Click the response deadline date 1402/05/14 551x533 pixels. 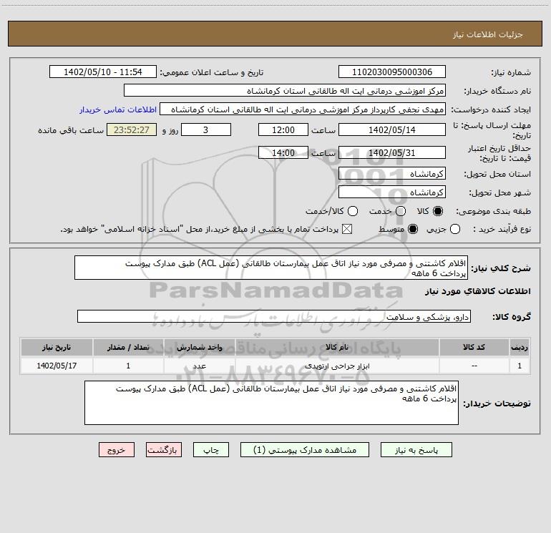click(x=392, y=129)
